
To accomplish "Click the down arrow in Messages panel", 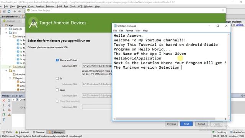I will click(4, 110).
